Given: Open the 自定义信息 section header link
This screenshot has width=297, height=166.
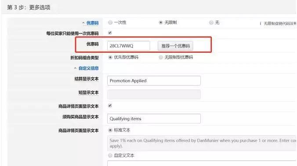Looking at the screenshot, I should tap(88, 68).
